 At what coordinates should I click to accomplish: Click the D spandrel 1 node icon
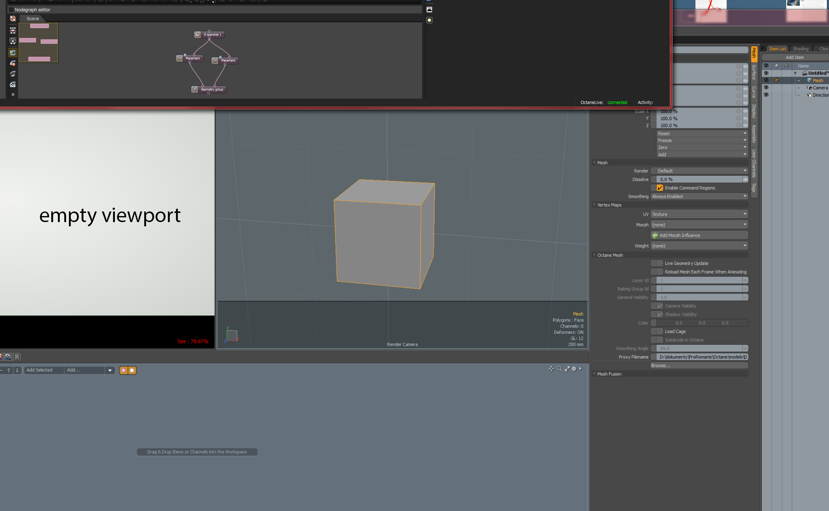click(198, 35)
